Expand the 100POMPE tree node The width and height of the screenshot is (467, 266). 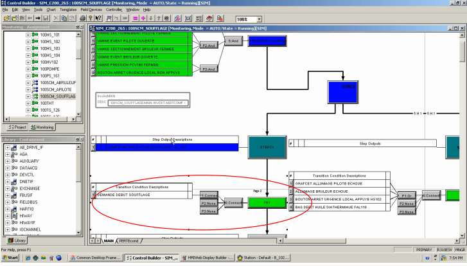[x=28, y=69]
